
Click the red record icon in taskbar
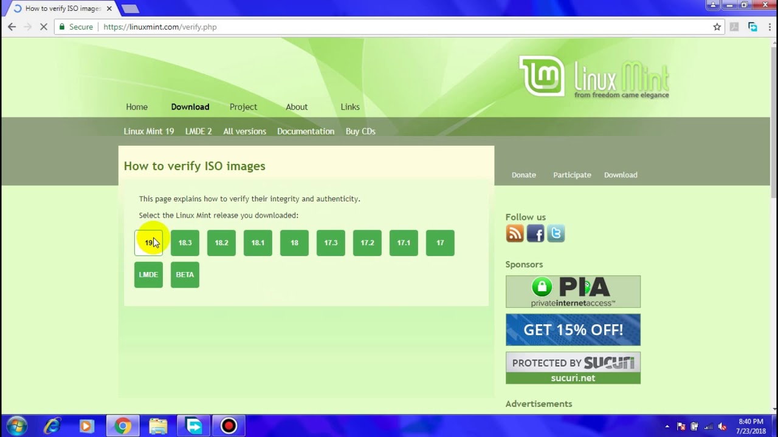pos(229,426)
